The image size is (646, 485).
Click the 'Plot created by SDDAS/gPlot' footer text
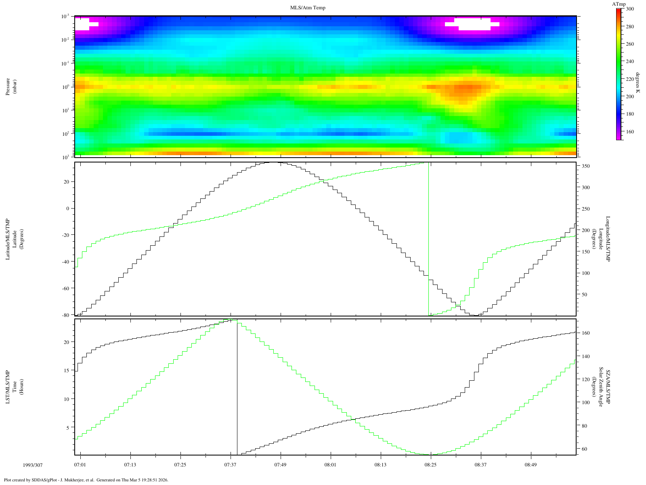(86, 480)
